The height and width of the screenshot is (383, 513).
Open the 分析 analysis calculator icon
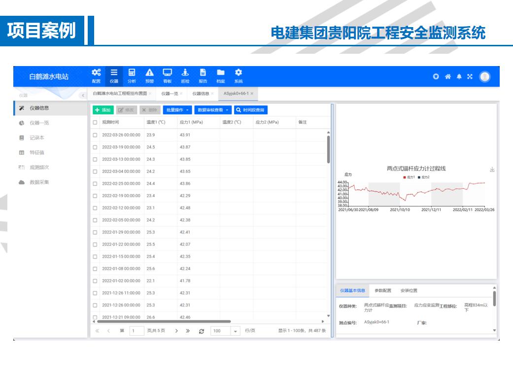pyautogui.click(x=132, y=76)
